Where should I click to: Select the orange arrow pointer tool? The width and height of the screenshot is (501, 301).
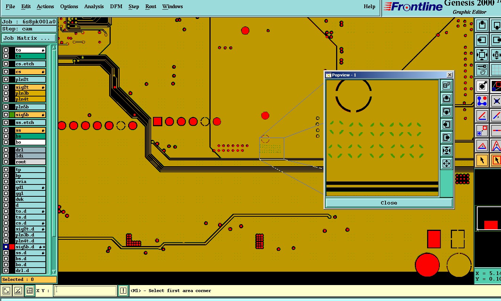click(x=482, y=160)
